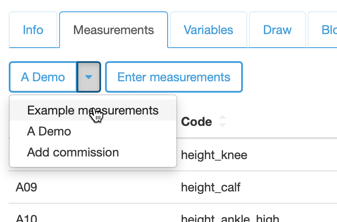Viewport: 337px width, 222px height.
Task: Click the descending sort arrow for Code
Action: click(222, 125)
